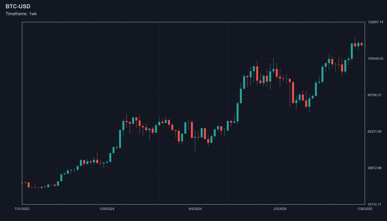Image resolution: width=387 pixels, height=221 pixels.
Task: Select the "Timeframe: 1wk" subtitle
Action: [21, 14]
